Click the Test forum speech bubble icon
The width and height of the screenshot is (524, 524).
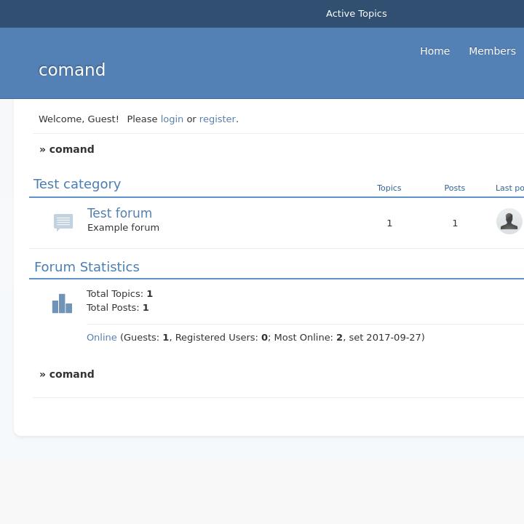(63, 222)
